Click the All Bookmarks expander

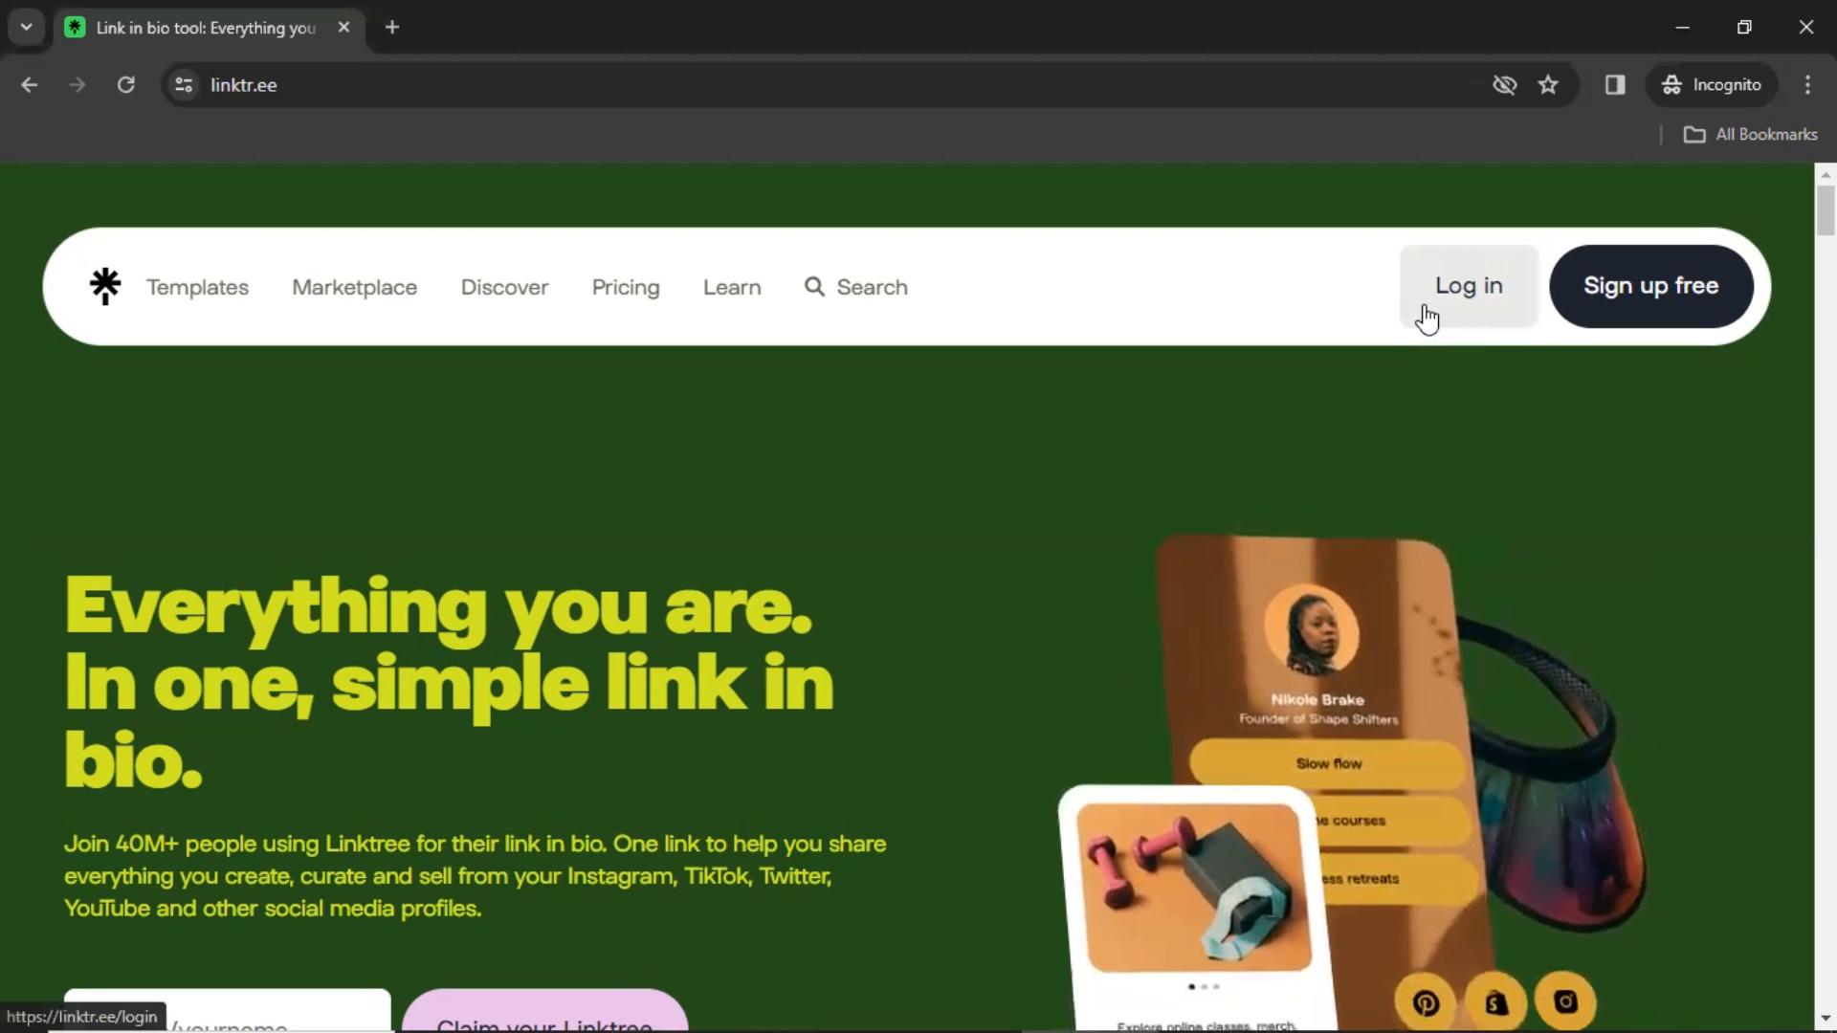(x=1753, y=134)
